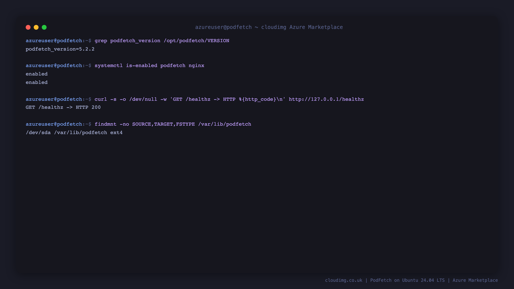Click the 'findmnt -no SOURCE,TARGET,FSTYPE' command

(x=173, y=124)
